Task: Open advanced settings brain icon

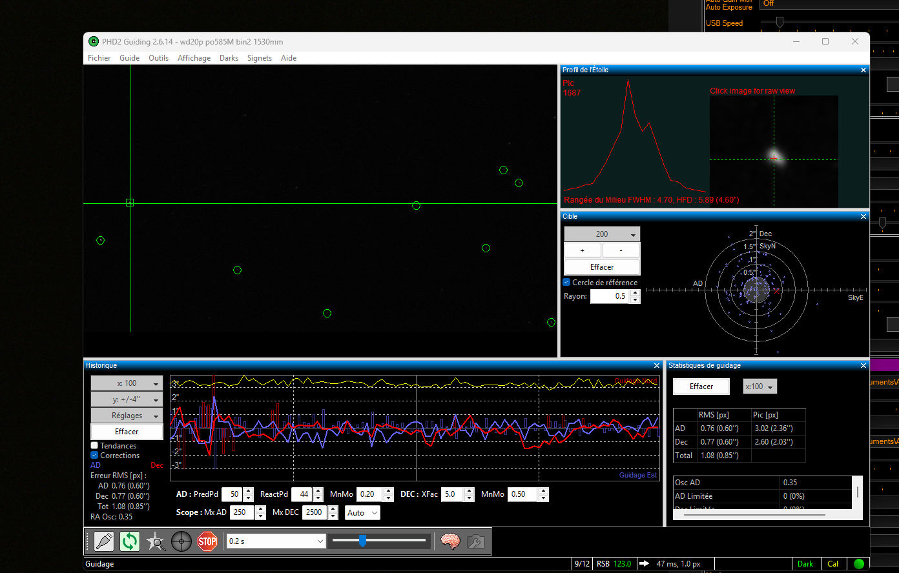Action: 449,541
